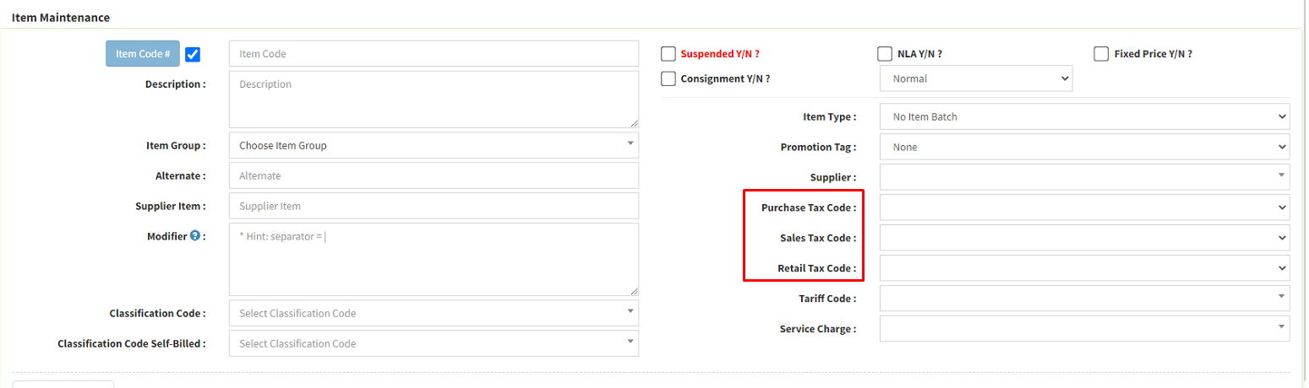Image resolution: width=1309 pixels, height=388 pixels.
Task: Expand the Retail Tax Code dropdown
Action: tap(1084, 268)
